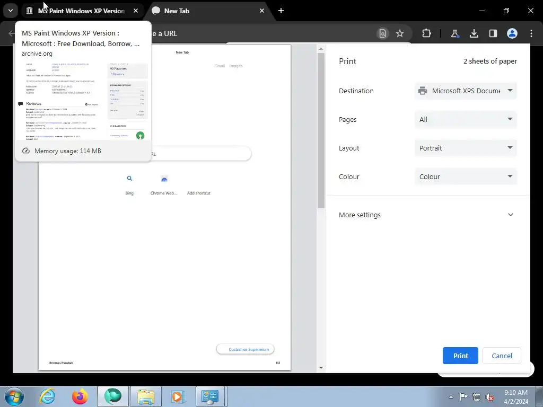
Task: Close the New Tab tab
Action: coord(262,11)
